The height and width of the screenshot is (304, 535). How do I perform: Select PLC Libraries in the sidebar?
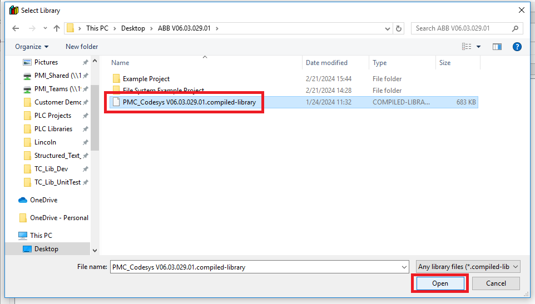point(53,129)
